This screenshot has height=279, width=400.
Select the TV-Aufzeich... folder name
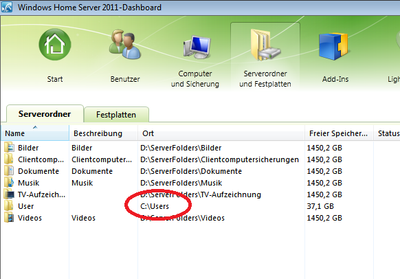[41, 195]
